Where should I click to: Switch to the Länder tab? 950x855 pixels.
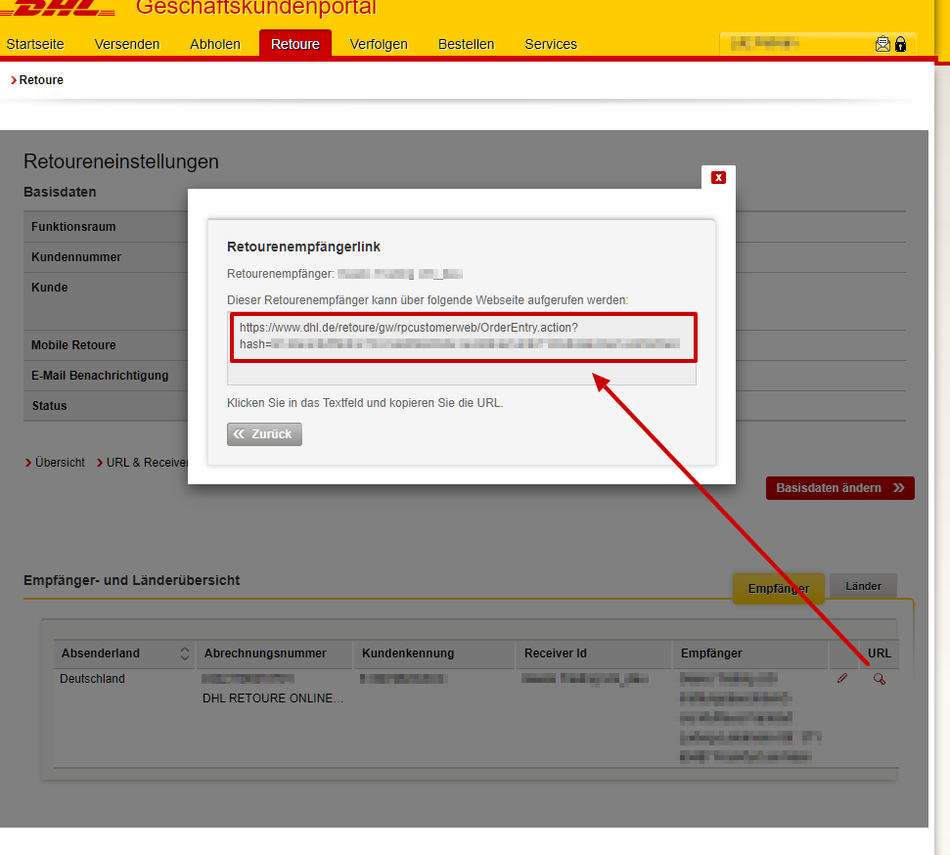[863, 586]
